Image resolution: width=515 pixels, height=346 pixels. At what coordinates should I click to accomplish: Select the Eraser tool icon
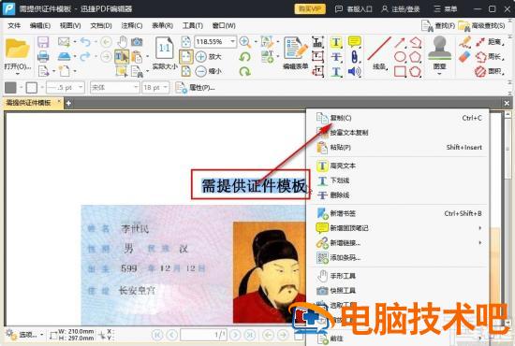pos(464,57)
